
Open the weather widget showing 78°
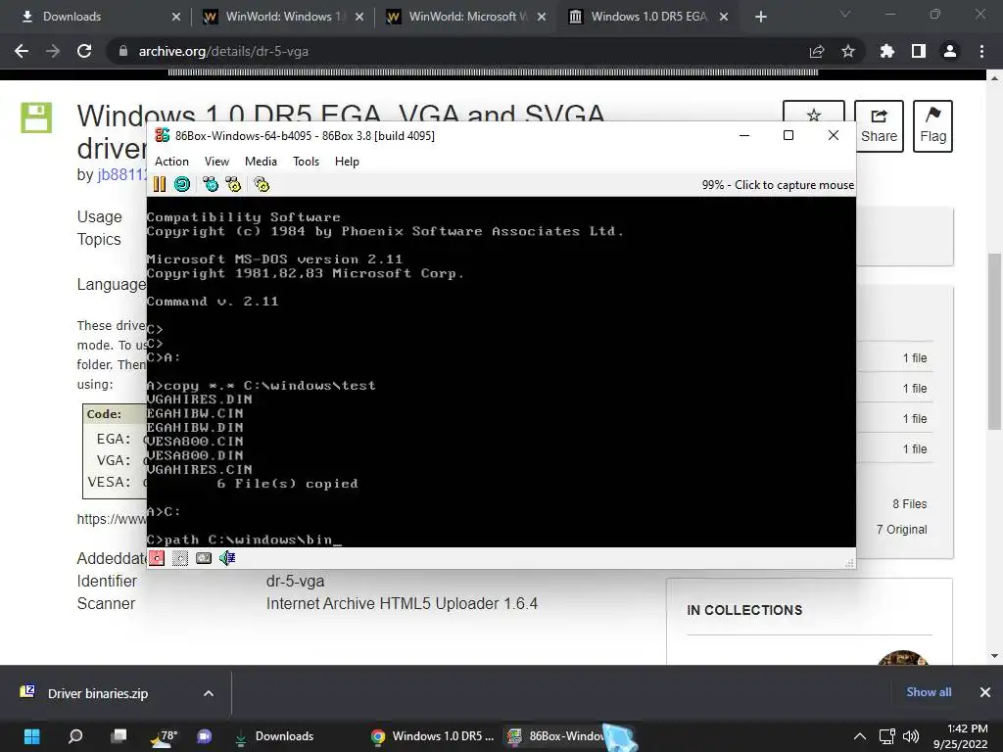coord(164,736)
